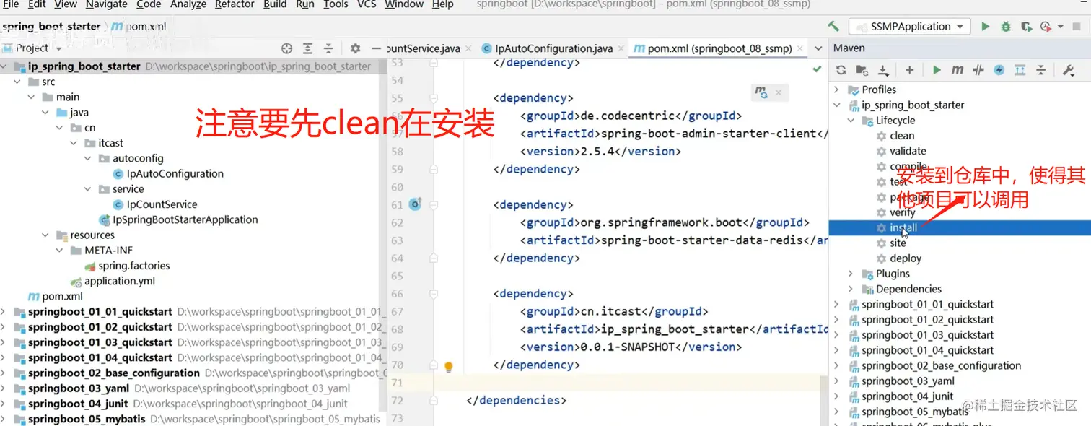Image resolution: width=1091 pixels, height=426 pixels.
Task: Collapse All in the Maven panel
Action: click(x=1040, y=70)
